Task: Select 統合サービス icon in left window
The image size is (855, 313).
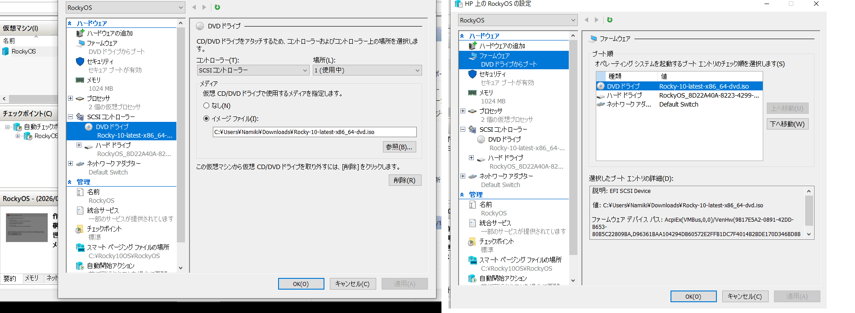Action: pyautogui.click(x=80, y=210)
